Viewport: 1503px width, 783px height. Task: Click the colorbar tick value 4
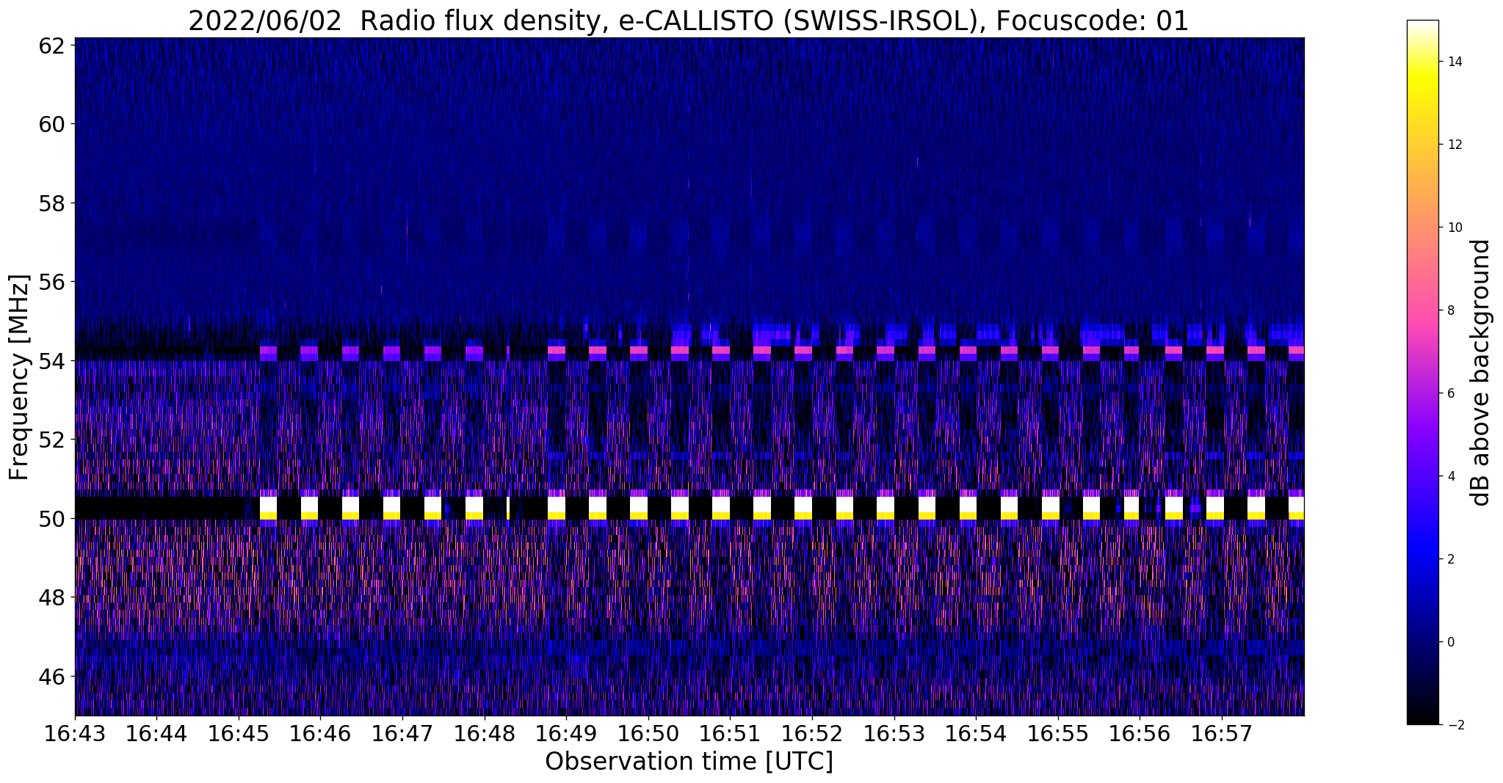[1450, 476]
